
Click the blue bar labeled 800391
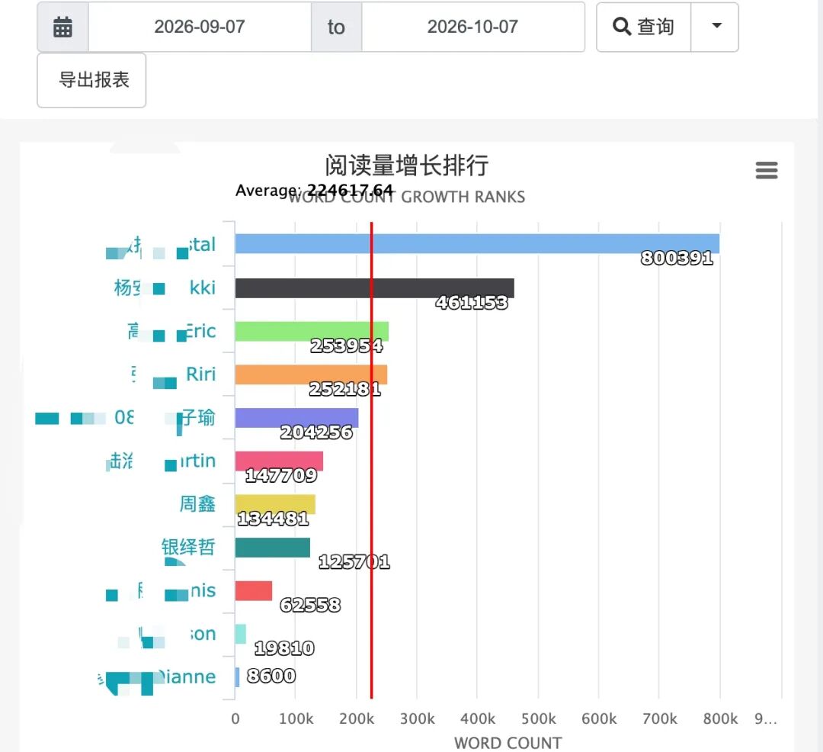pyautogui.click(x=477, y=243)
